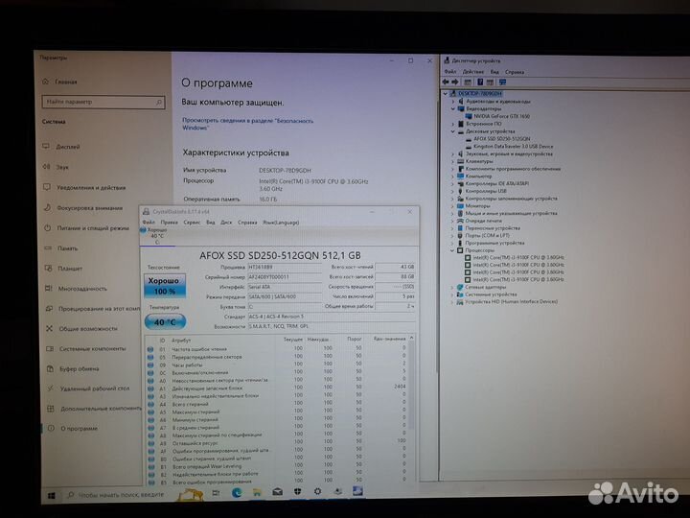
Task: Click the Help question-mark icon in Device Manager toolbar
Action: tap(480, 82)
